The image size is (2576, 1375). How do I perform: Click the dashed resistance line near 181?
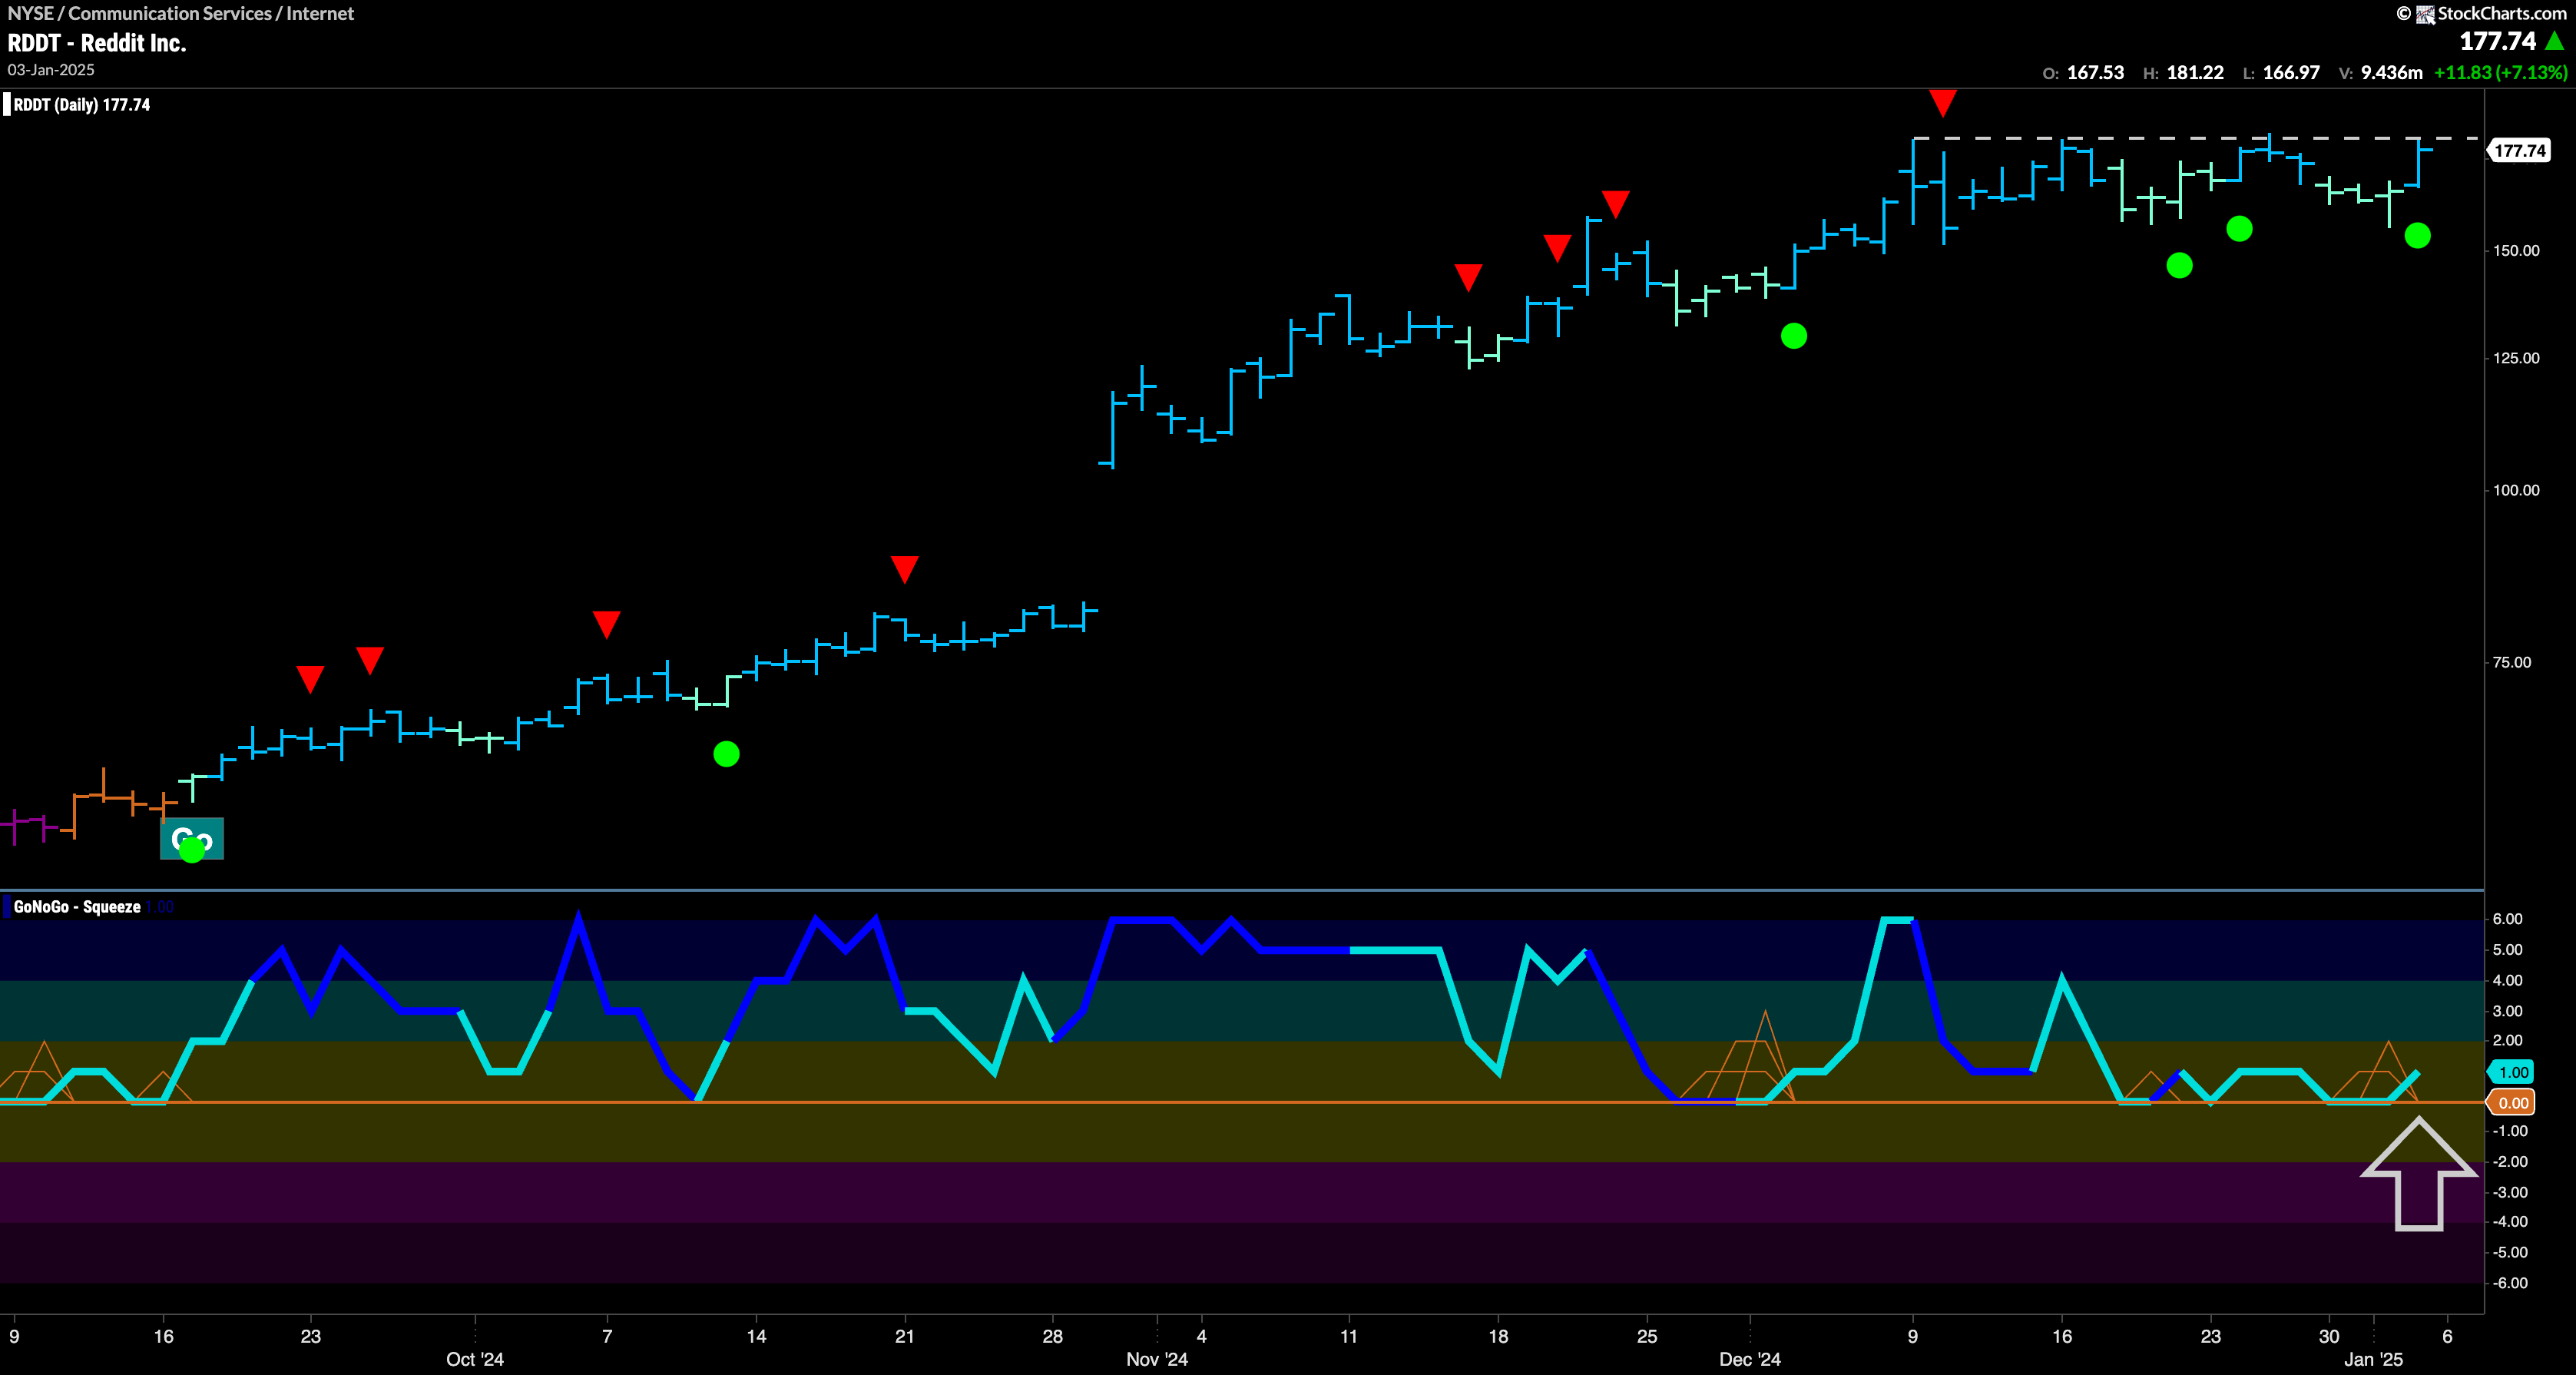(2195, 138)
